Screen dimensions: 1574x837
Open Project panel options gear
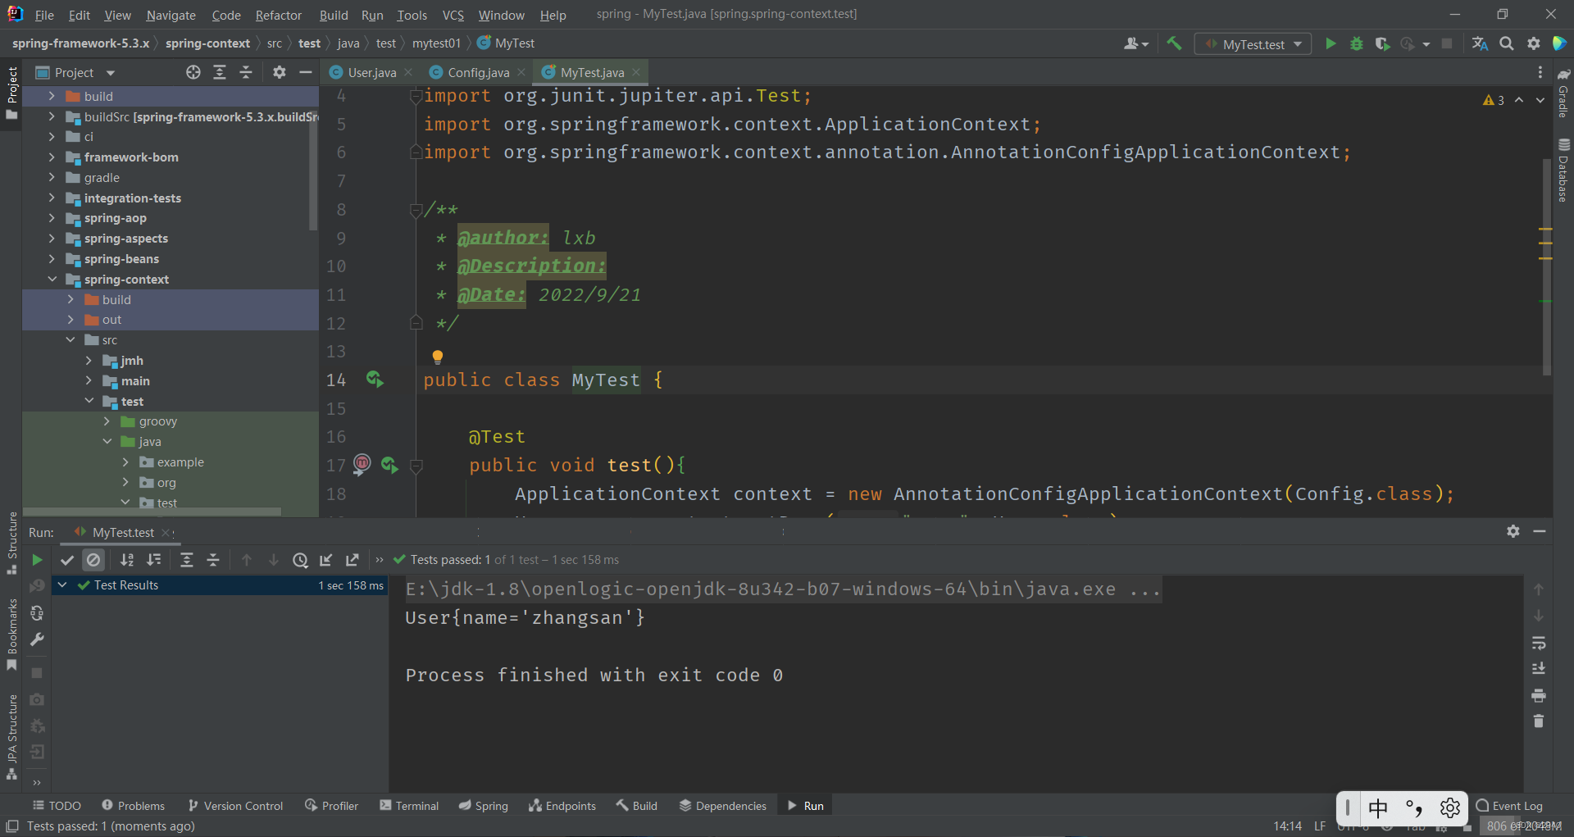280,72
